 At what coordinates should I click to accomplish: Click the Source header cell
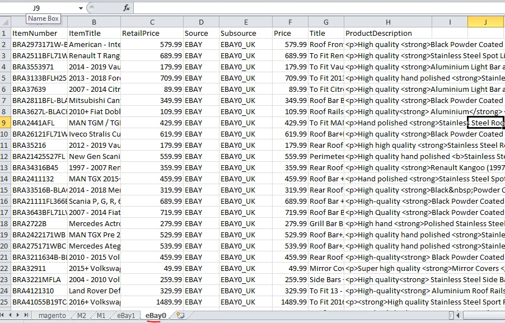click(202, 33)
